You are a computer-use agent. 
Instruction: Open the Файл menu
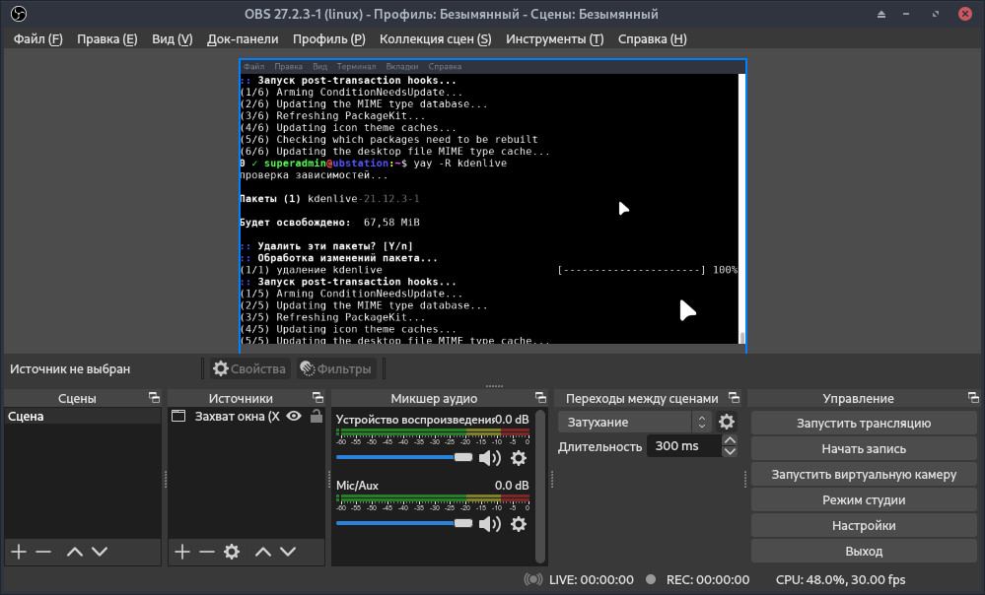click(38, 39)
